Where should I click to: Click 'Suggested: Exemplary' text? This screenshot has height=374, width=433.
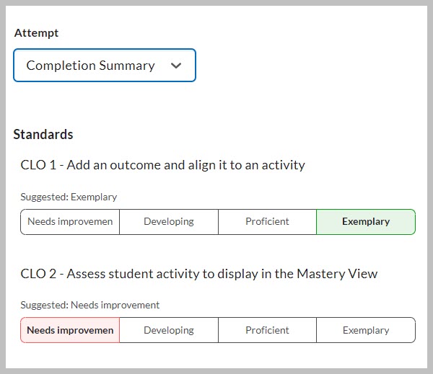click(69, 197)
